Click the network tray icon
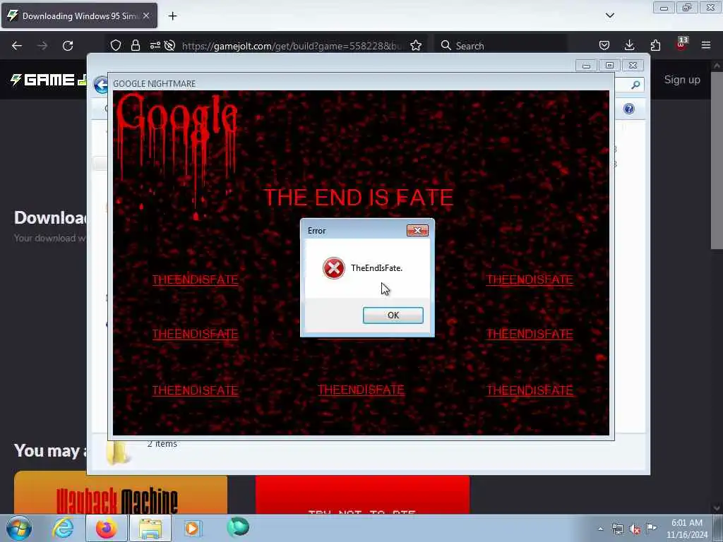 click(617, 529)
